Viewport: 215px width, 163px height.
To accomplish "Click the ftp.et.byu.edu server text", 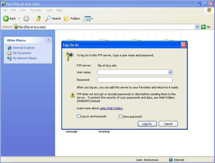I will 107,66.
